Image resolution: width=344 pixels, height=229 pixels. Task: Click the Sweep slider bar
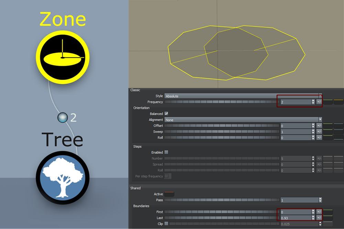[222, 132]
